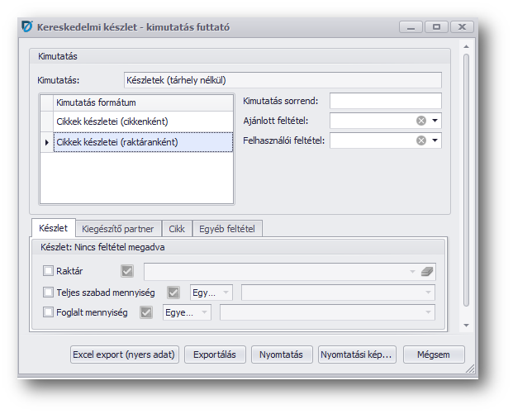Open the Ajánlott feltétel dropdown arrow
The image size is (513, 414).
coord(435,121)
